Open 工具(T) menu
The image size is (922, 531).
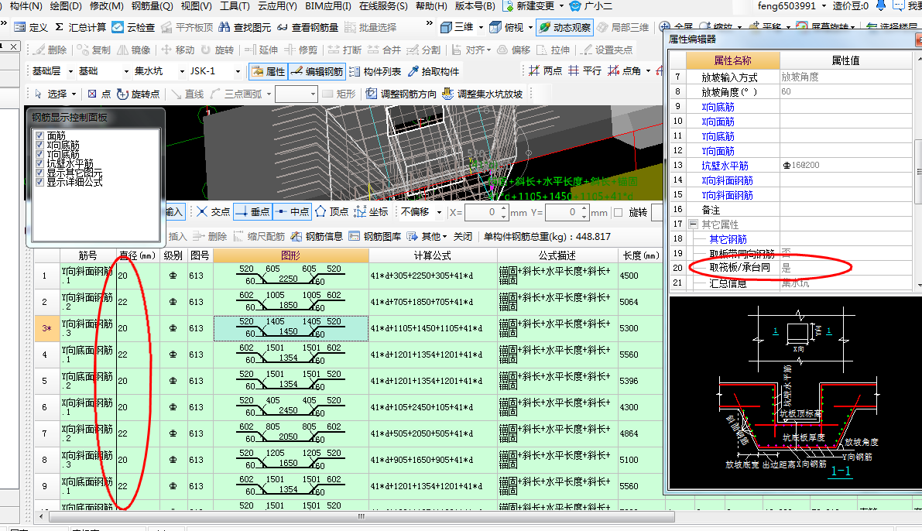tap(235, 6)
